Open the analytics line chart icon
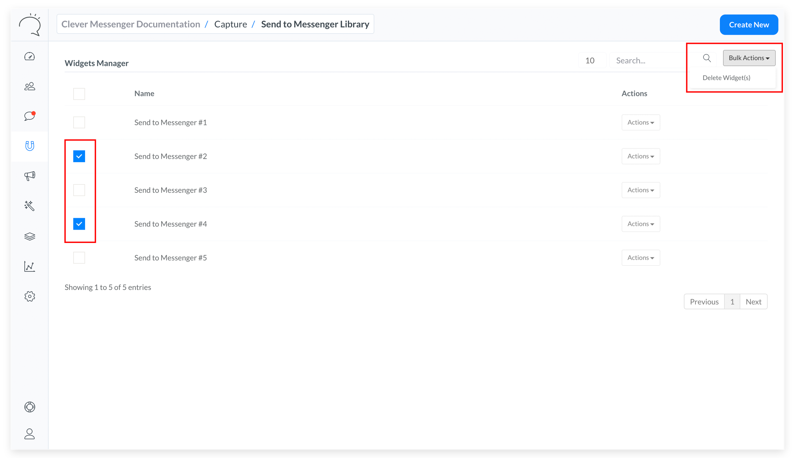Viewport: 795px width, 458px height. pos(30,266)
